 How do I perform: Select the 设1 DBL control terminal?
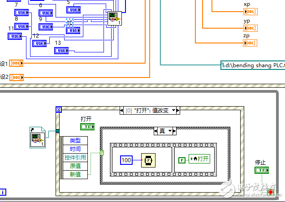(16, 63)
